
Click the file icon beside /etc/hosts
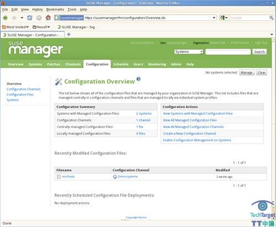[x=59, y=177]
